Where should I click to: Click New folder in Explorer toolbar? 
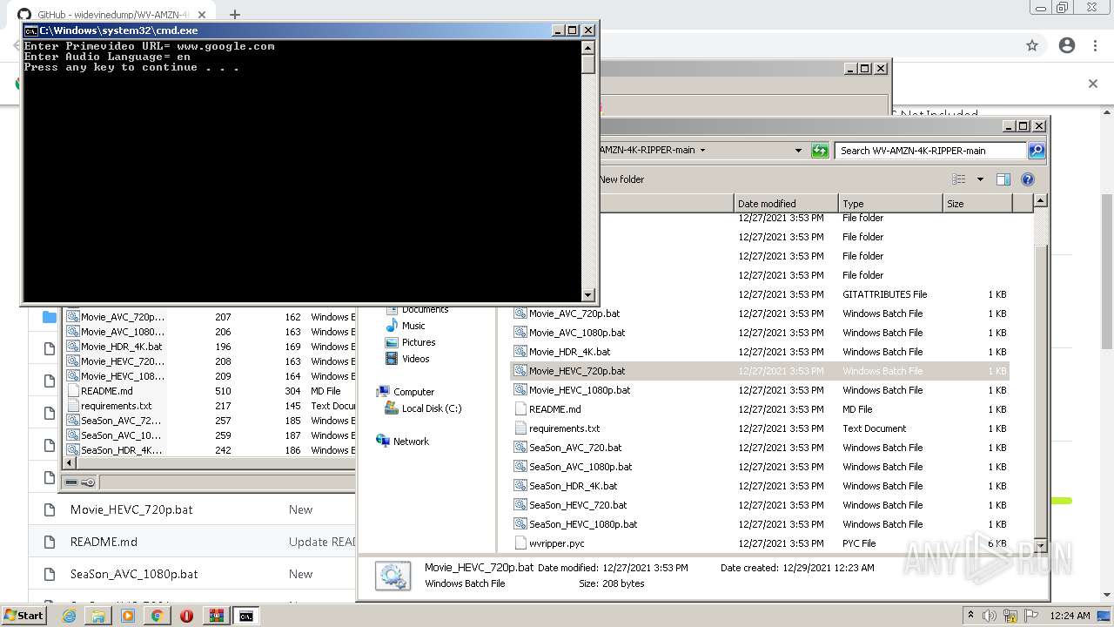point(621,179)
